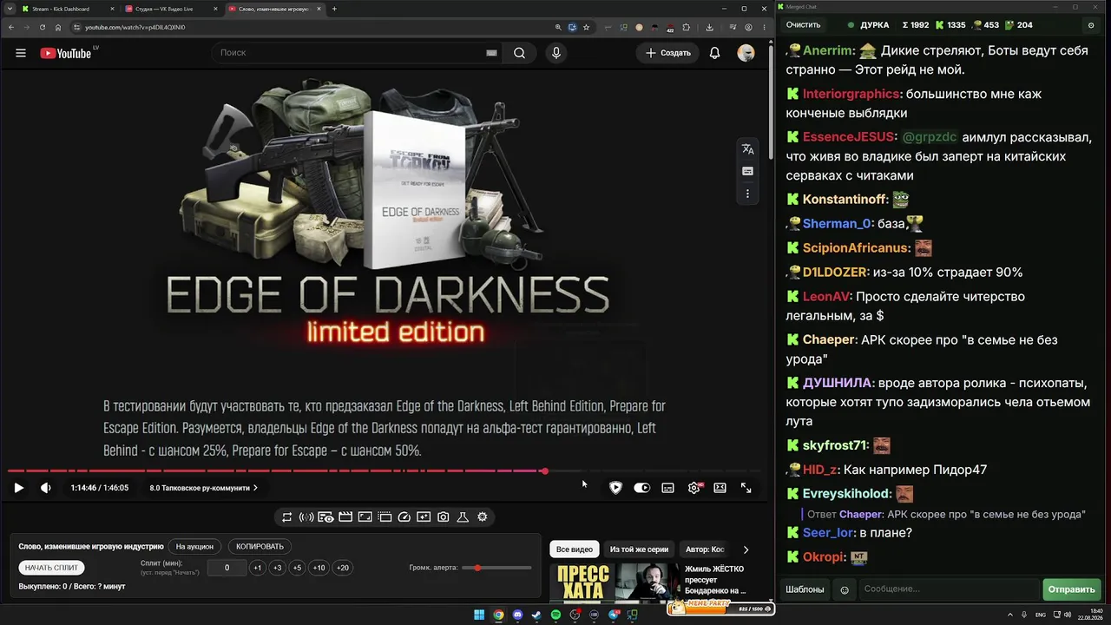Viewport: 1111px width, 625px height.
Task: Start voice search with the microphone
Action: point(556,53)
